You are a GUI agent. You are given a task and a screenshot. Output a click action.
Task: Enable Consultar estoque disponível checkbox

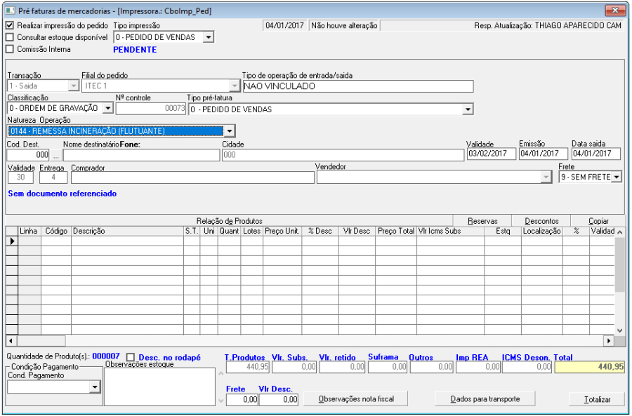click(10, 37)
